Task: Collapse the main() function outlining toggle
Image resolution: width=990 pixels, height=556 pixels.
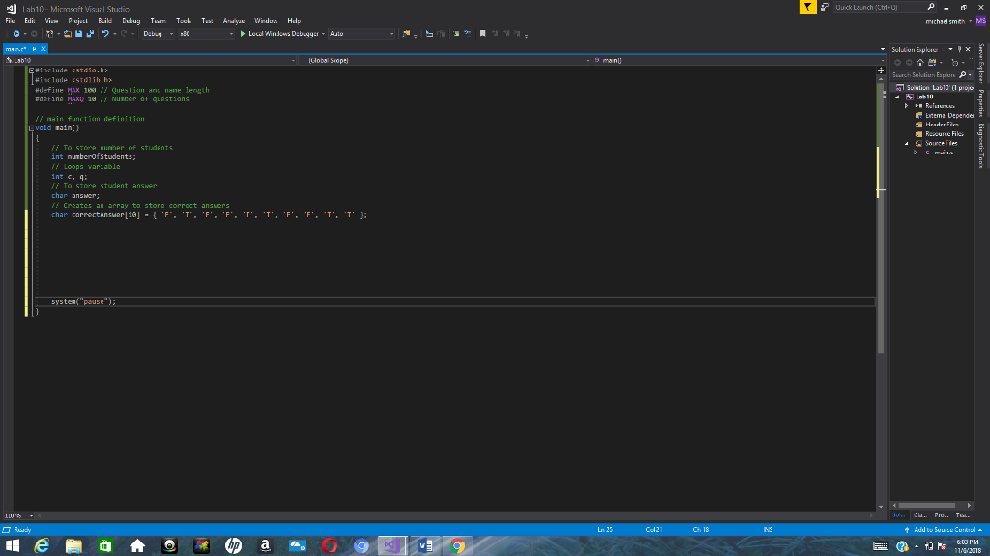Action: (x=30, y=127)
